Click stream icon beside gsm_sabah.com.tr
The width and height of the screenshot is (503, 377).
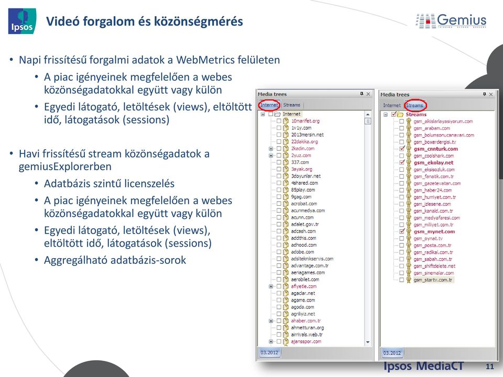click(409, 259)
